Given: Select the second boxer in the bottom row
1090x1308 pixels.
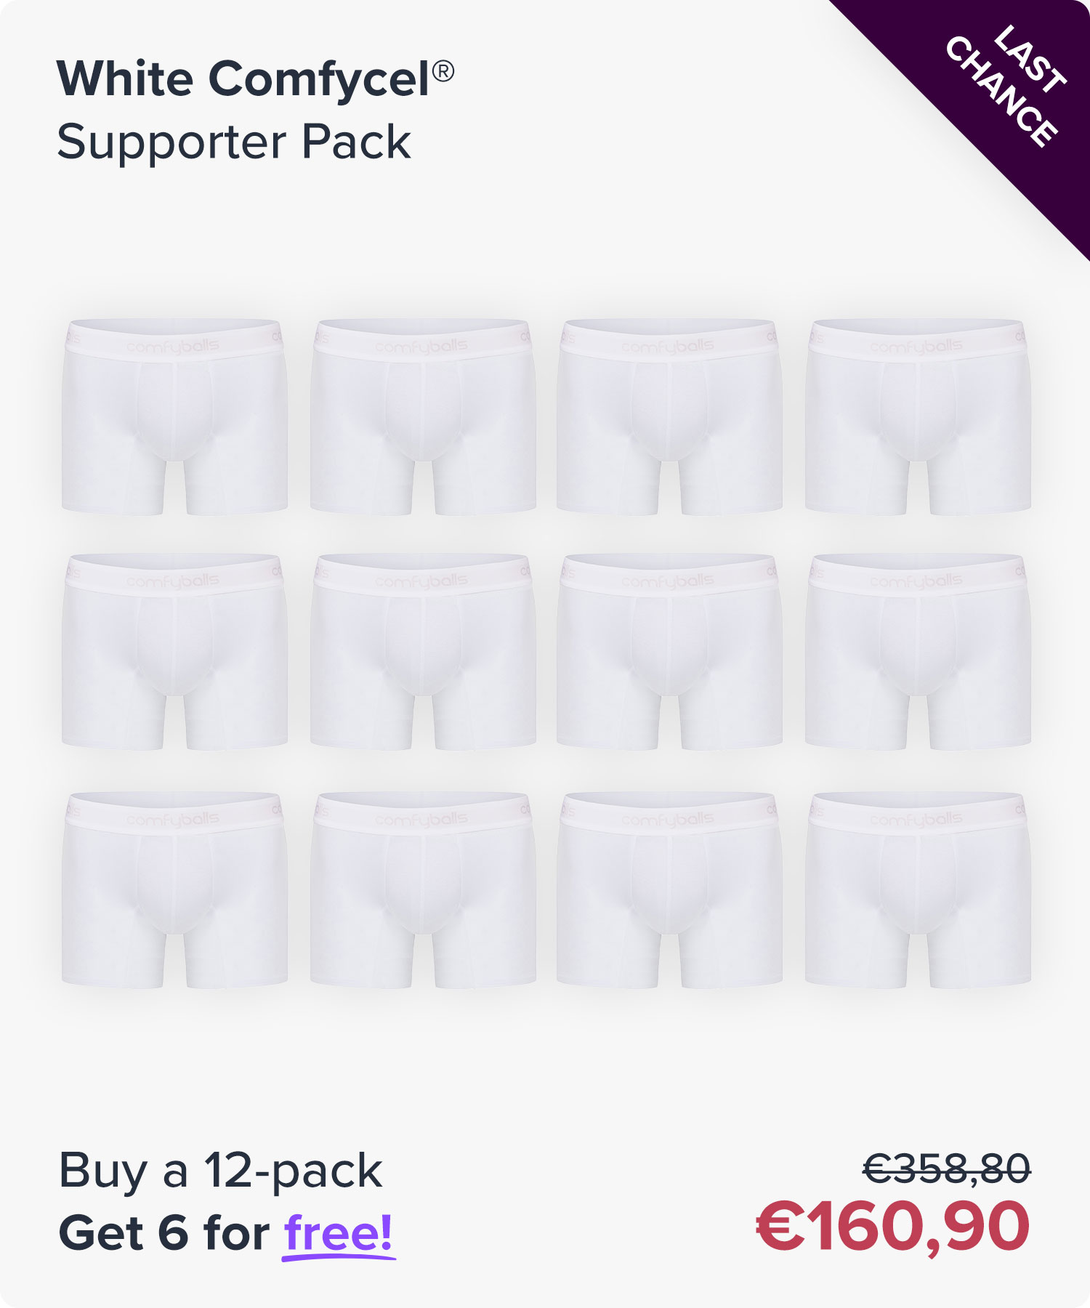Looking at the screenshot, I should click(x=423, y=890).
